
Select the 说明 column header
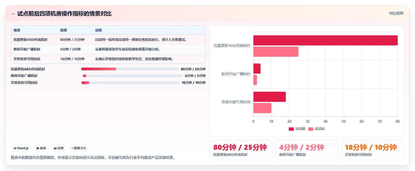pos(99,30)
